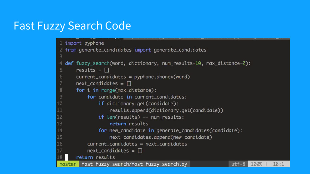Click line number 14 in gutter
310x174 pixels.
tap(60, 130)
